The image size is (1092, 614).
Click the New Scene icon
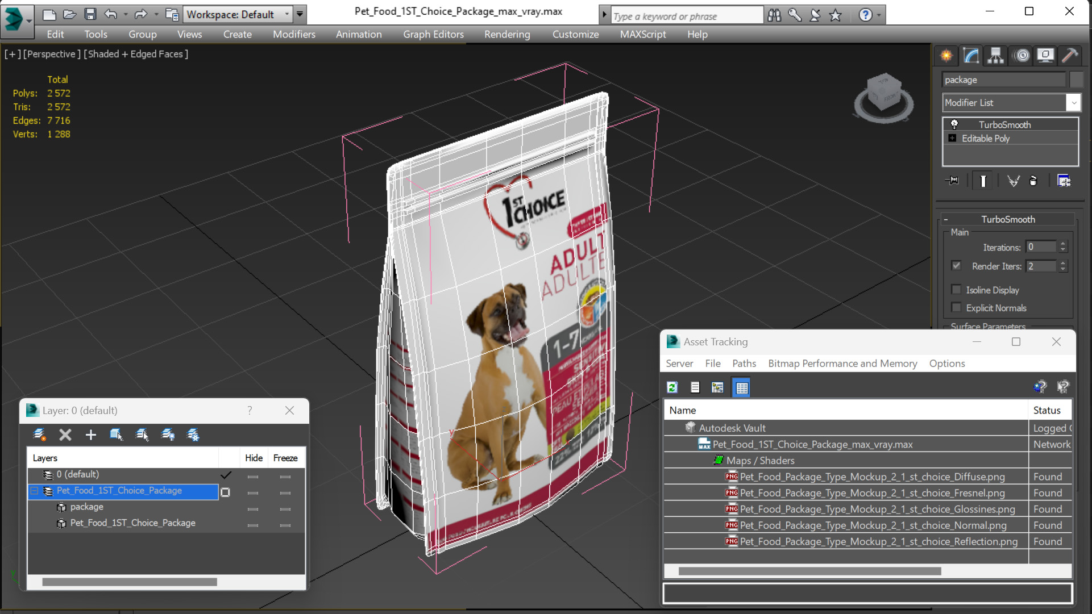point(49,14)
